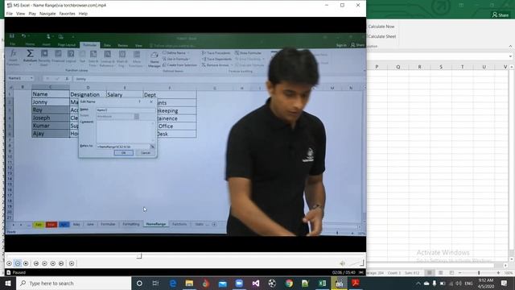Open Excel ribbon display options
This screenshot has width=515, height=290.
coord(461,5)
